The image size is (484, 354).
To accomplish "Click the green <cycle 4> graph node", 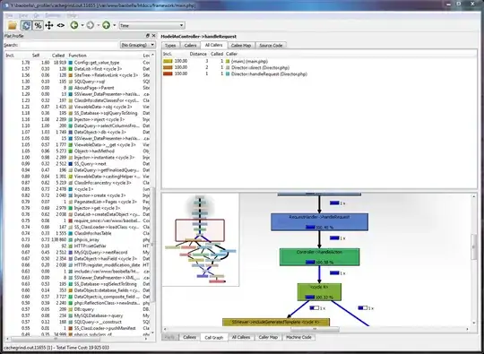I will [x=319, y=292].
